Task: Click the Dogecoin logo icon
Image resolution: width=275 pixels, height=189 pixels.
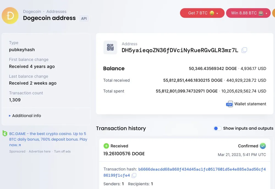Action: point(10,15)
